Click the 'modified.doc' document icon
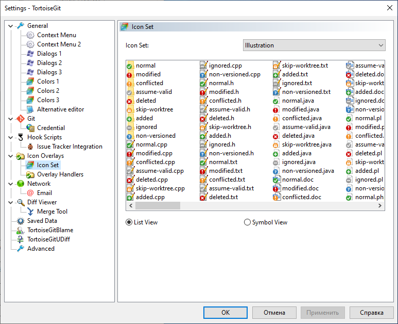This screenshot has width=398, height=324. point(276,188)
